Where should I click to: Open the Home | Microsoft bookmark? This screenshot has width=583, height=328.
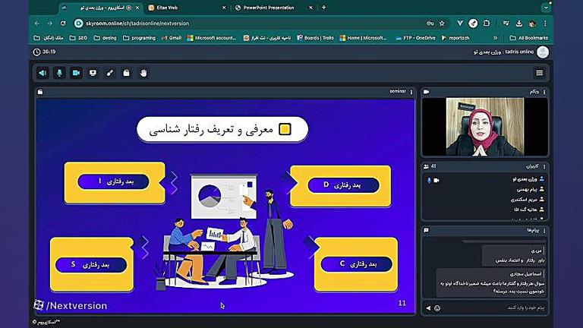pos(364,38)
